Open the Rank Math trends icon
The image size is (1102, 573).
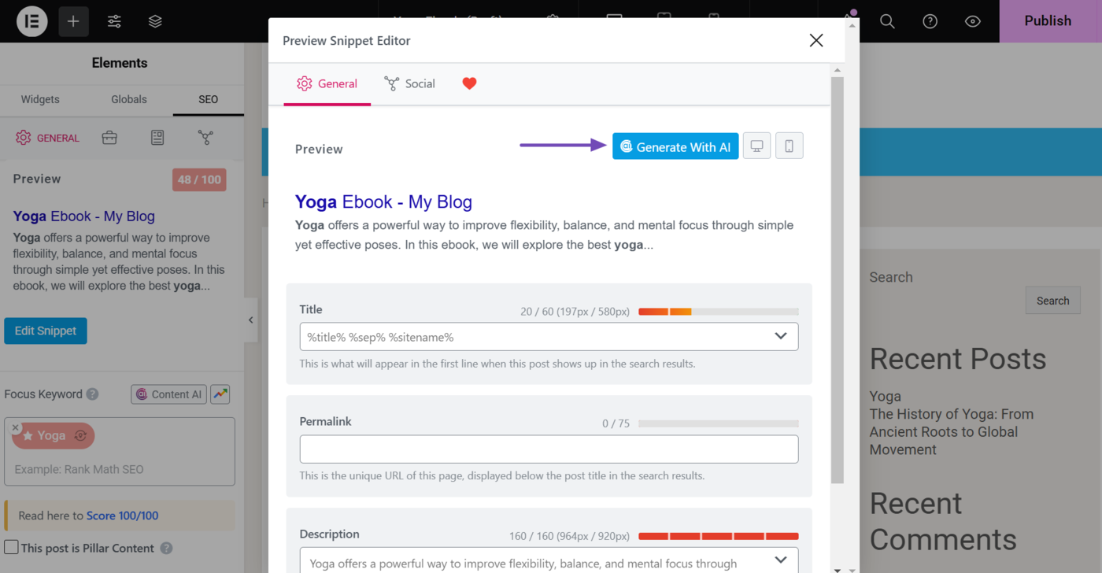[x=220, y=394]
